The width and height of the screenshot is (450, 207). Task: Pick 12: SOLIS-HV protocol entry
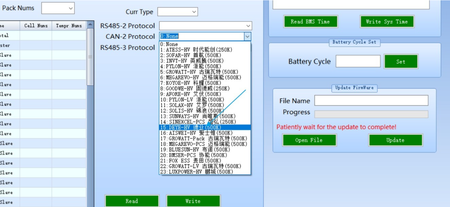[x=205, y=111]
